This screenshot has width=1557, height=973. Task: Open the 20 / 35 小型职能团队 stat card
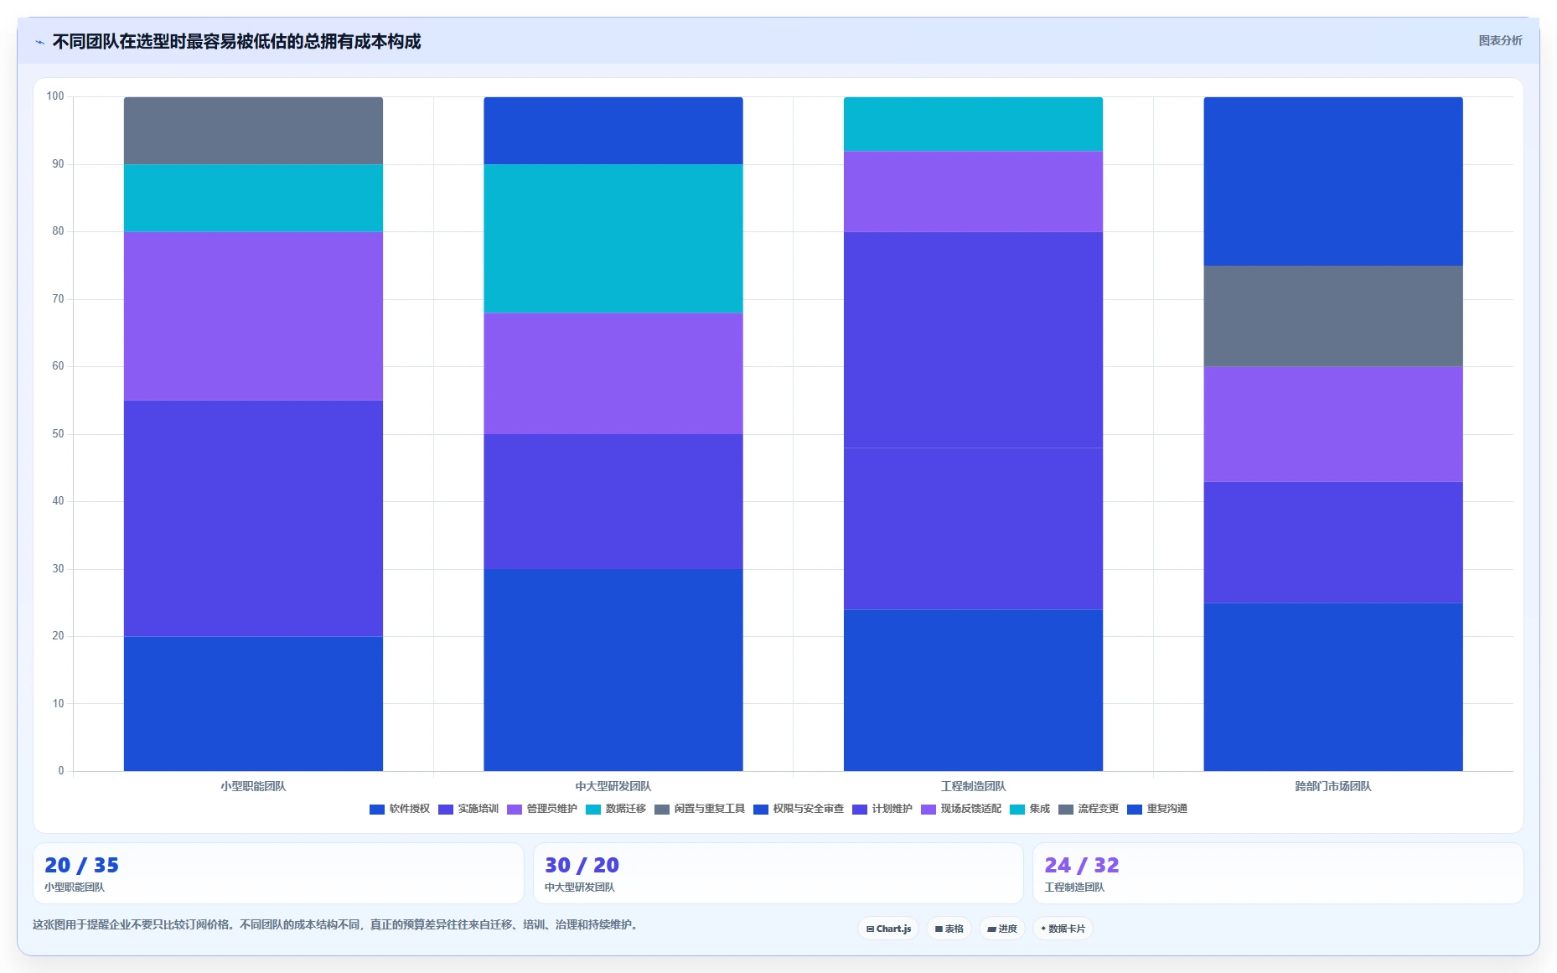278,873
